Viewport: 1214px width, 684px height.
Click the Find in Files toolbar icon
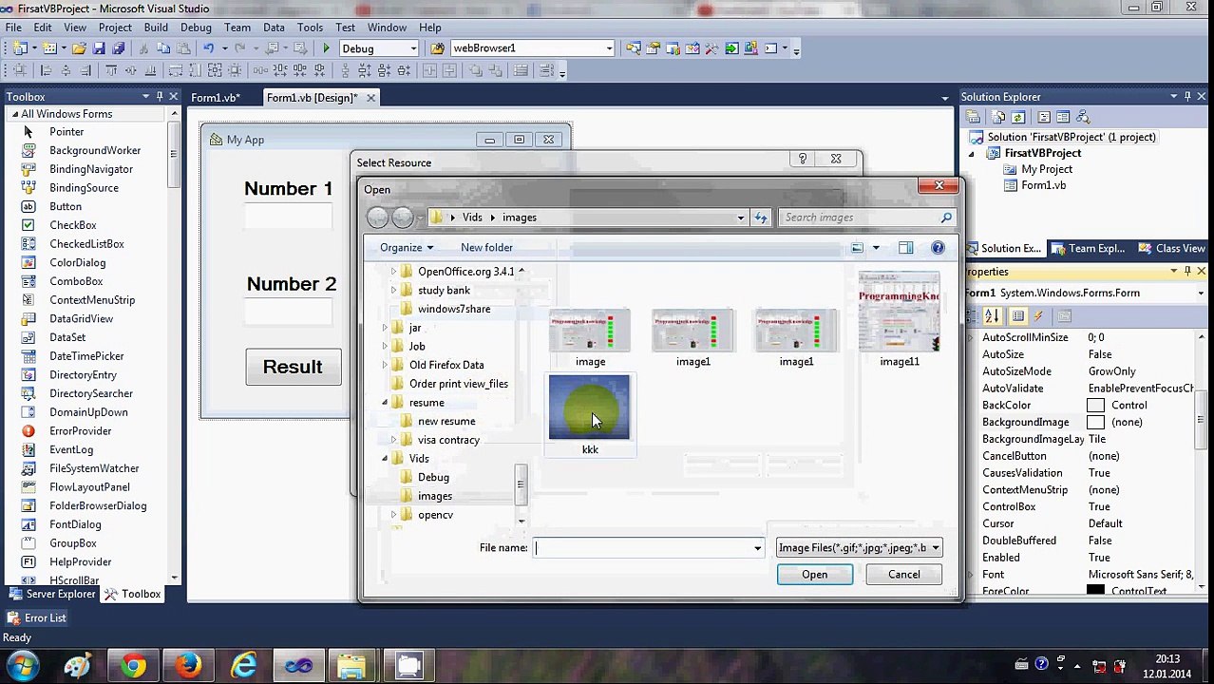pyautogui.click(x=437, y=48)
